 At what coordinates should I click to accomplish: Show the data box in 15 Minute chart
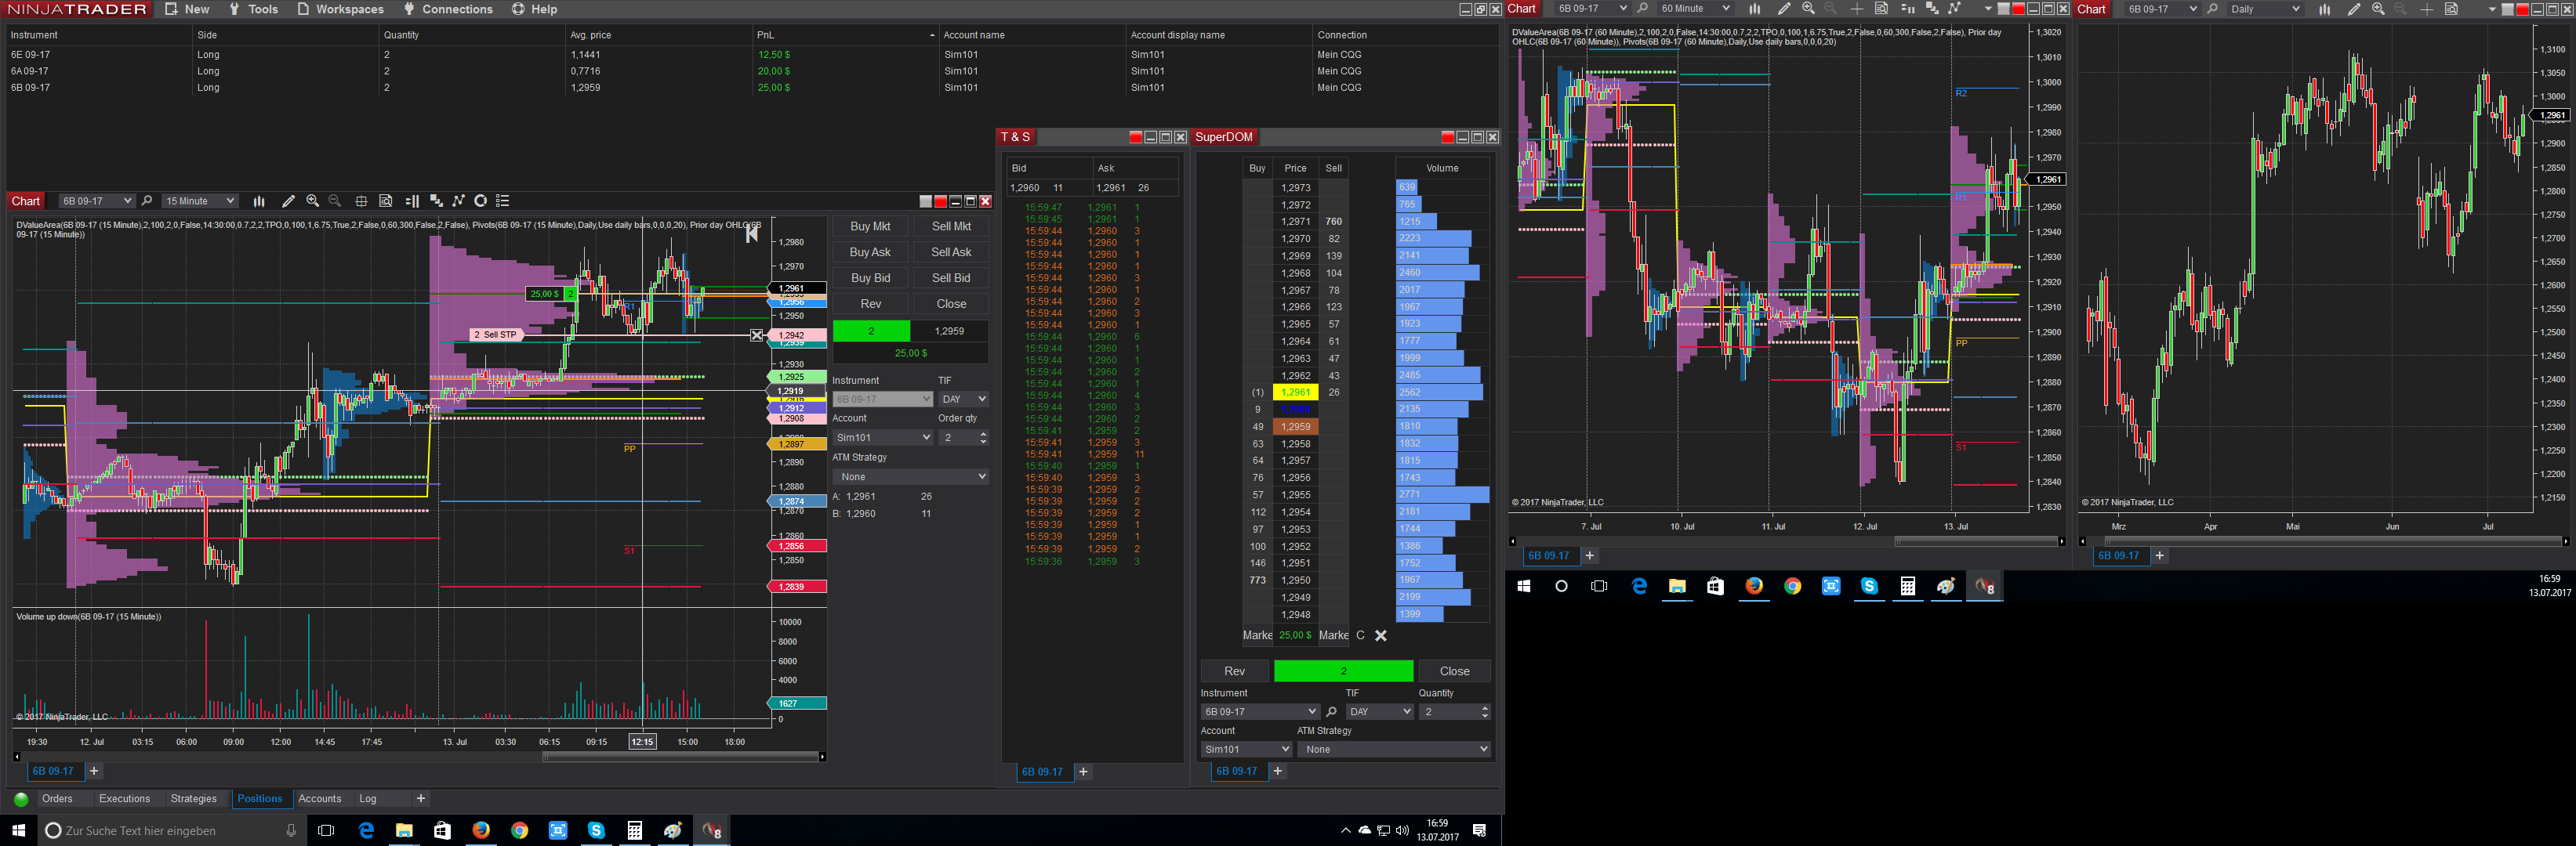[386, 201]
